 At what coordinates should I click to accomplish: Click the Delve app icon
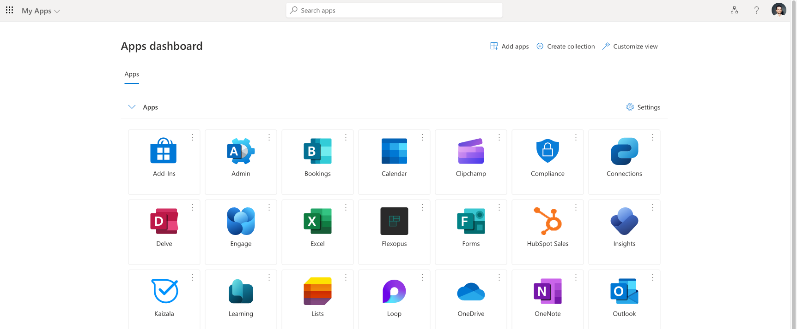(164, 221)
